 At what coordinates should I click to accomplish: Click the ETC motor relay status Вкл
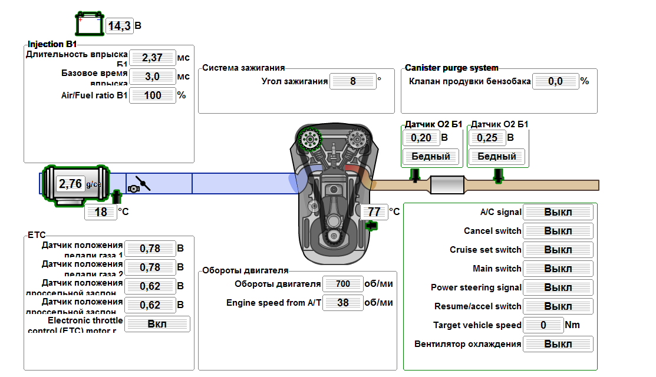coord(157,324)
